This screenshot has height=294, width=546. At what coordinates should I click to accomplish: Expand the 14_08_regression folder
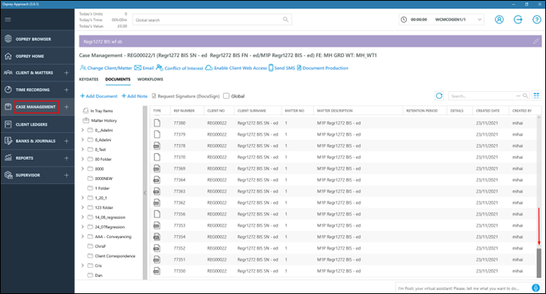[82, 217]
